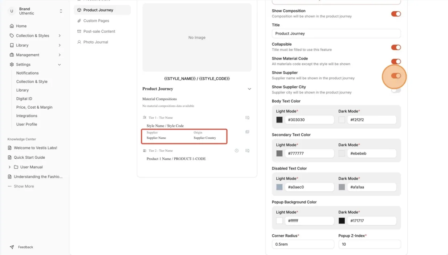Screen dimensions: 448x255
Task: Click the Product Journey cube icon
Action: 79,10
